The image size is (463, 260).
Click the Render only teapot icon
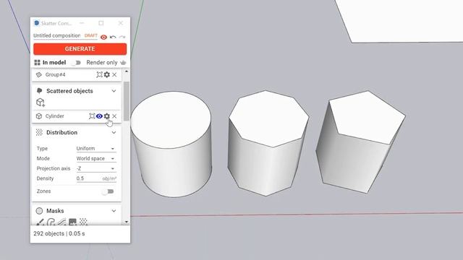(124, 63)
